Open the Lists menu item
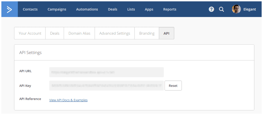The width and height of the screenshot is (263, 115). tap(131, 9)
